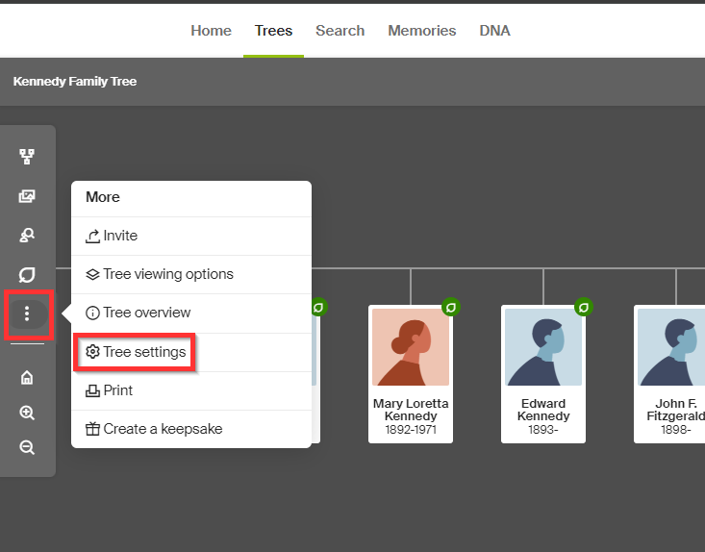Go to the DNA tab
Image resolution: width=705 pixels, height=552 pixels.
point(494,31)
